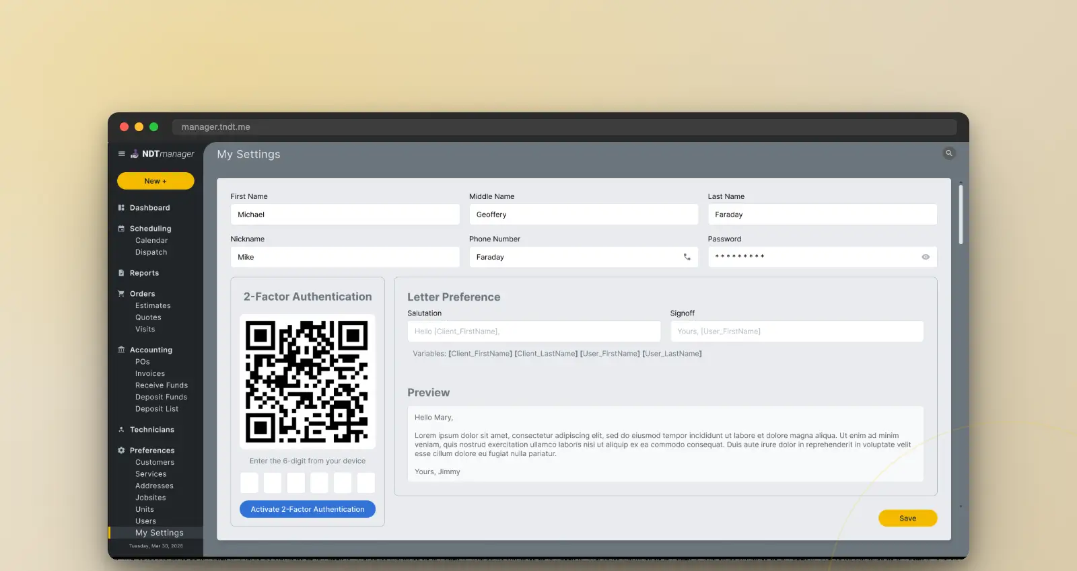Image resolution: width=1077 pixels, height=571 pixels.
Task: Go to Addresses preferences
Action: click(154, 486)
